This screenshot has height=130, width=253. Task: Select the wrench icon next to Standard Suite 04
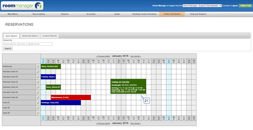(x=38, y=87)
